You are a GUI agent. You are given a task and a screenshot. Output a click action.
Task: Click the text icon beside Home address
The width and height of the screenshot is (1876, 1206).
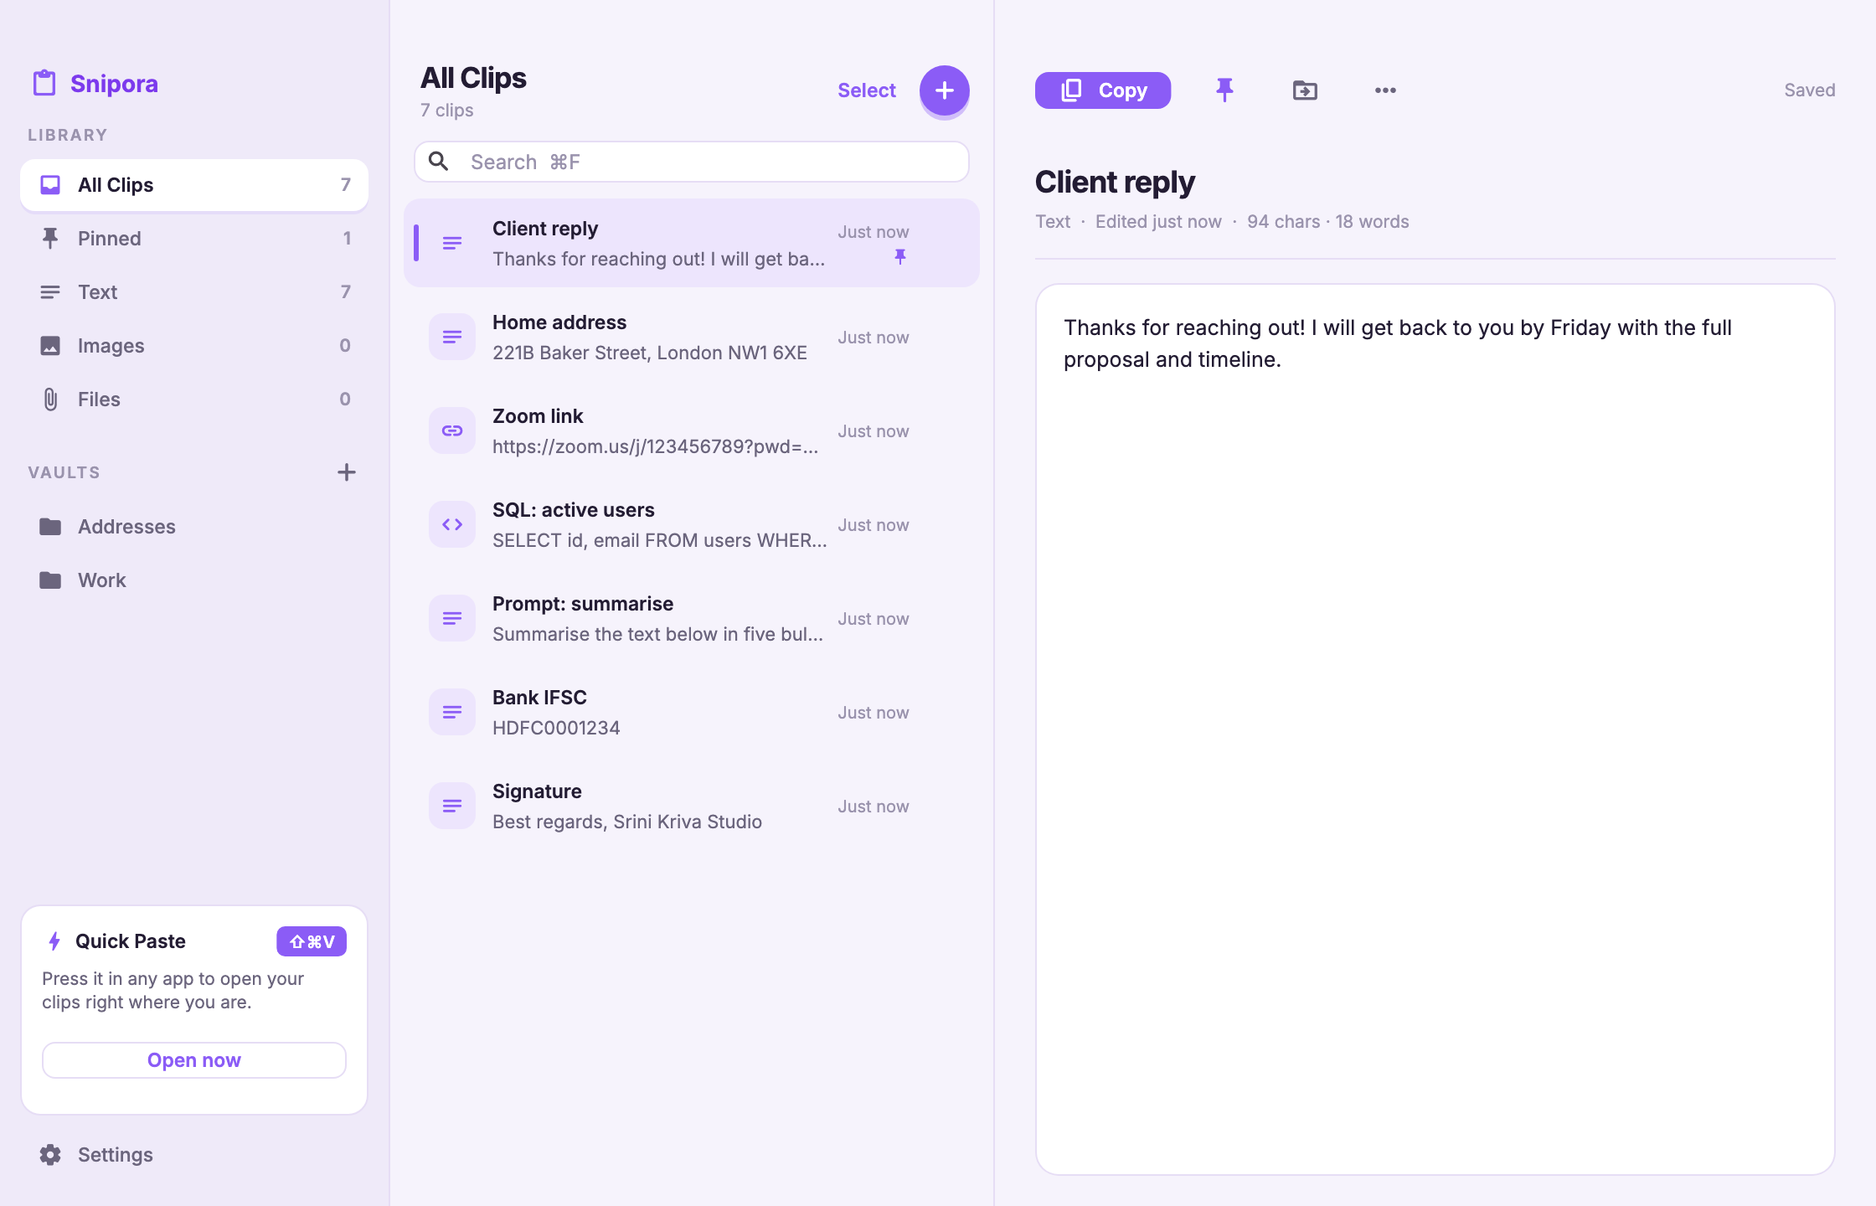(452, 337)
